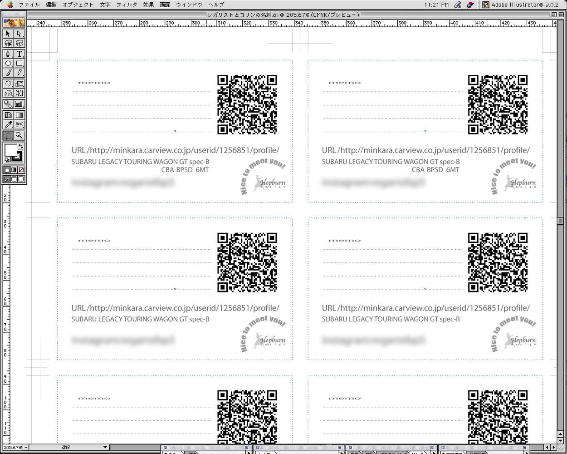Open Adobe Online via the Venus image
This screenshot has height=454, width=567.
click(14, 23)
